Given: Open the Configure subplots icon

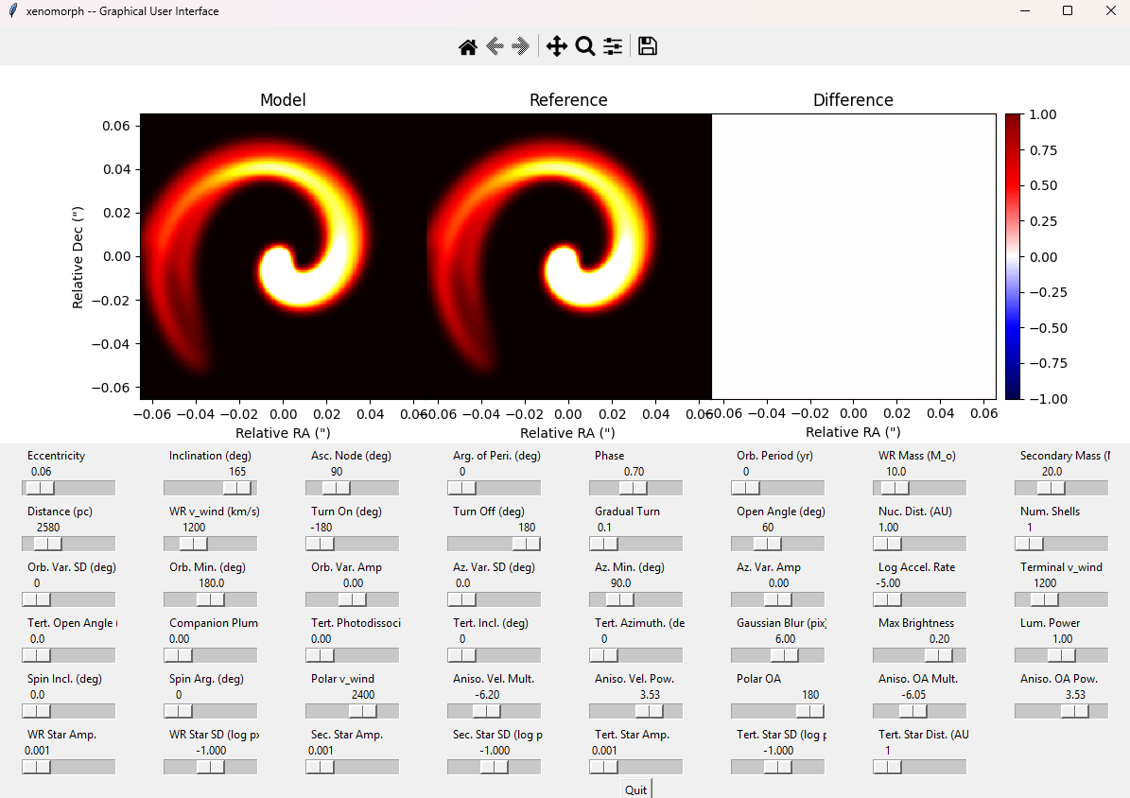Looking at the screenshot, I should click(x=613, y=47).
